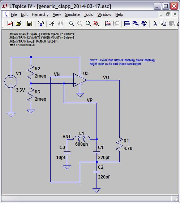Open Control Panel via the hammer icon
This screenshot has height=203, width=180.
pos(41,24)
